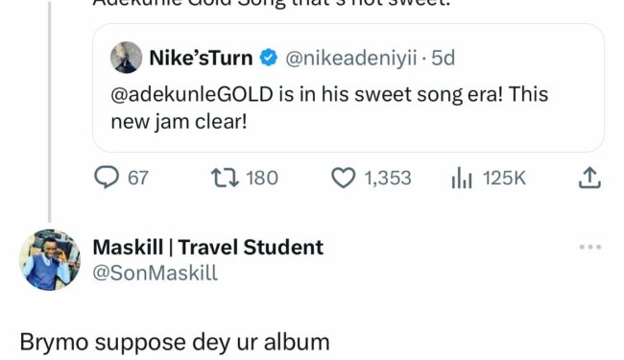Click the 67 replies count
The width and height of the screenshot is (624, 360).
(x=138, y=178)
